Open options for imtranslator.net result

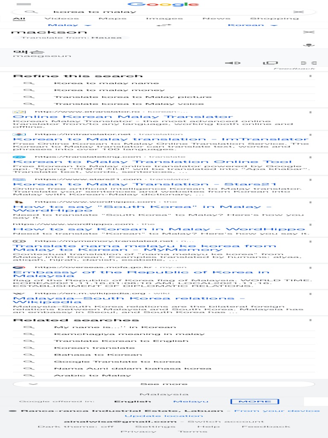click(x=310, y=135)
